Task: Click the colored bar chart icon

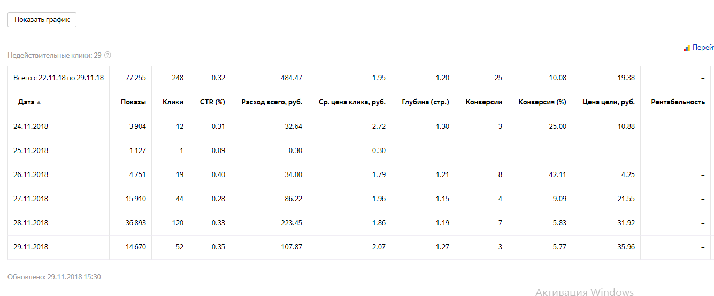Action: (x=686, y=48)
